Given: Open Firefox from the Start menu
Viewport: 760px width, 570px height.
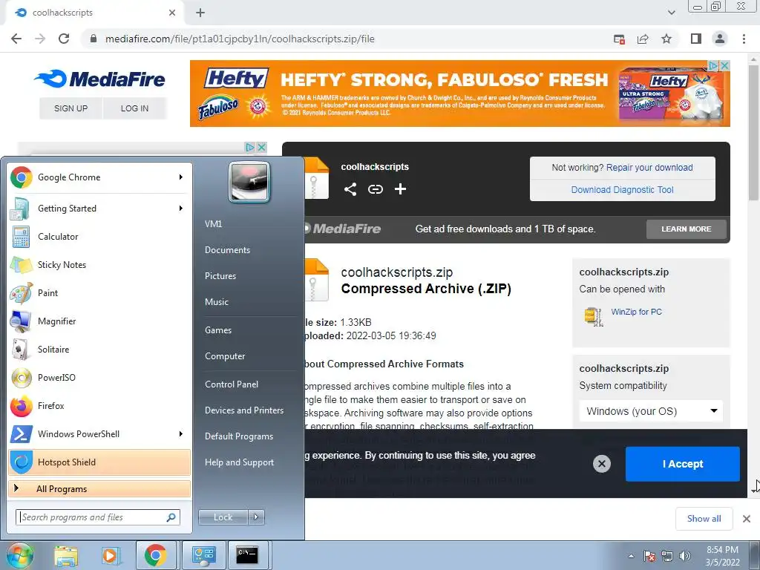Looking at the screenshot, I should [99, 406].
